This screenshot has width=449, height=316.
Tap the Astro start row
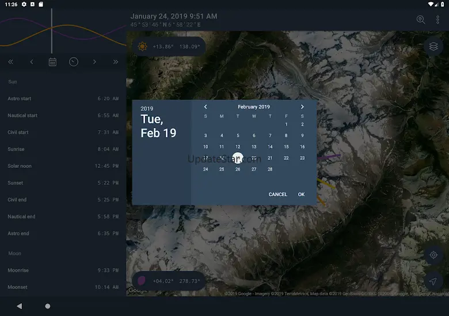coord(63,99)
